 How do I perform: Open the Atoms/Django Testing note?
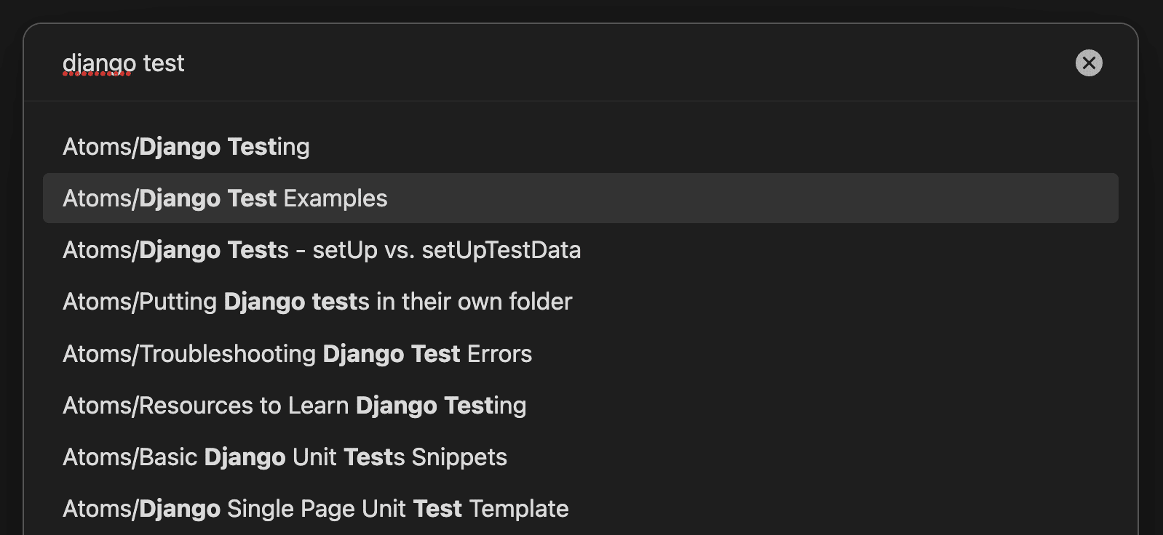click(x=186, y=147)
